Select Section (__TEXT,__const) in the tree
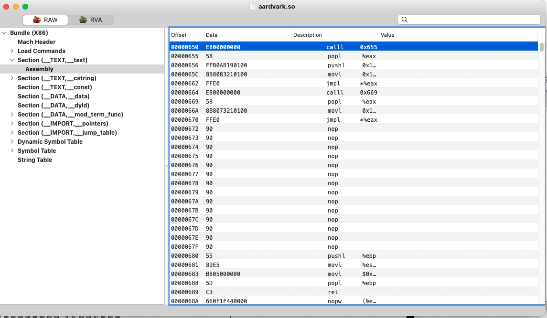Image resolution: width=547 pixels, height=318 pixels. click(55, 87)
